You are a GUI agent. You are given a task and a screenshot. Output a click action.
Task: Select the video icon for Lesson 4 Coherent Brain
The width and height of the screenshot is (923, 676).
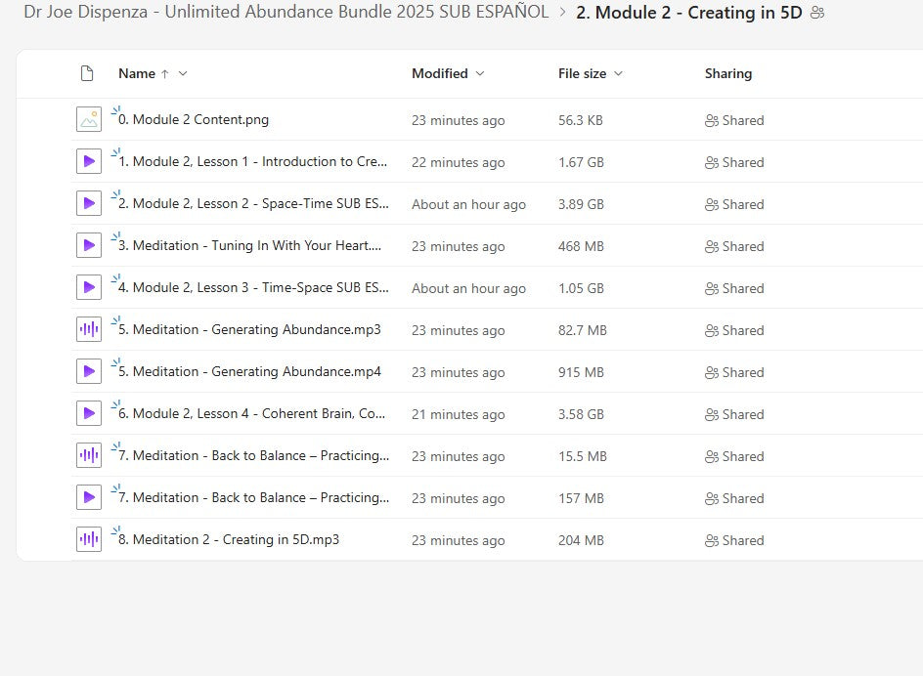(x=89, y=413)
